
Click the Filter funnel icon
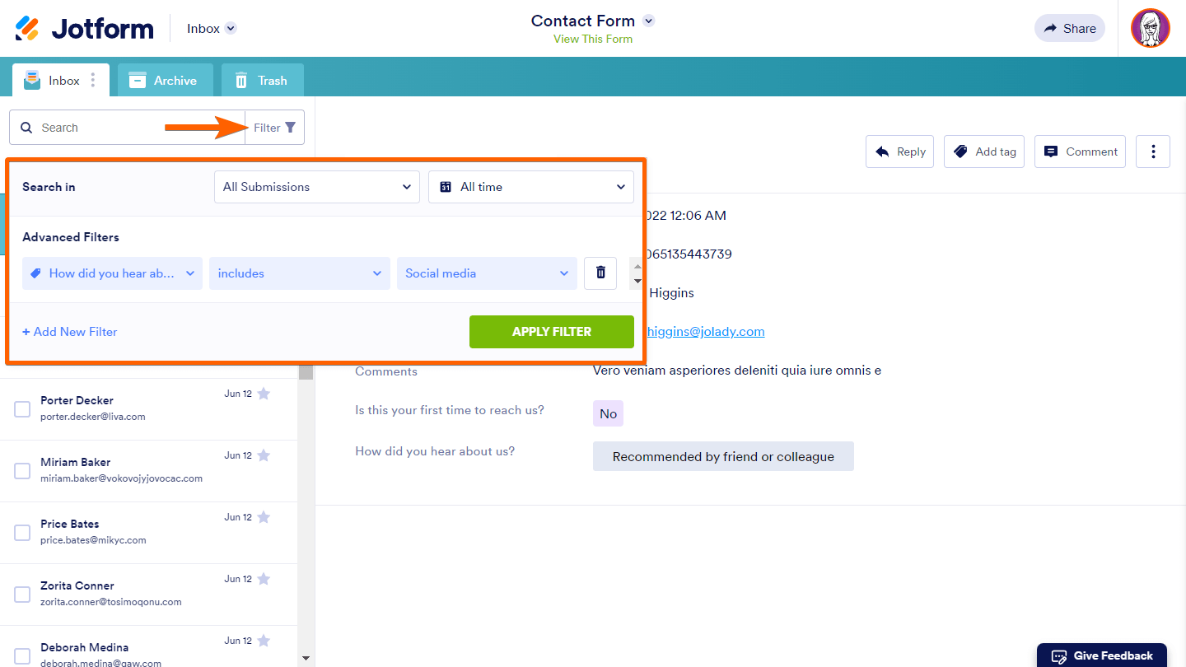pos(290,128)
